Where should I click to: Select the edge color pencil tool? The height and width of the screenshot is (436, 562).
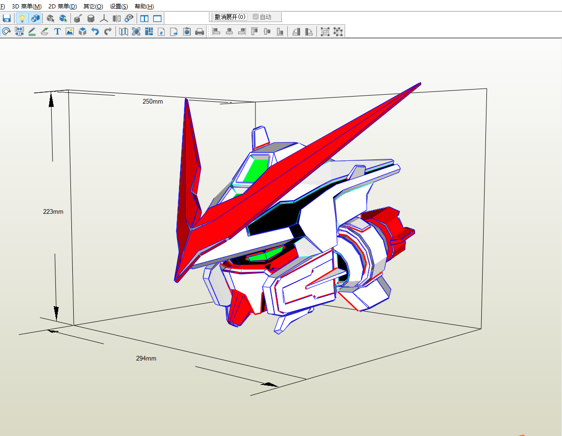[x=32, y=31]
